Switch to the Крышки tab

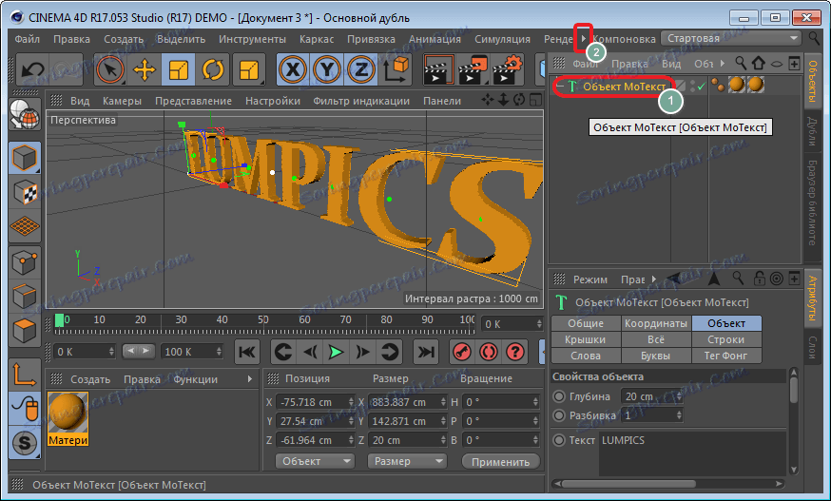click(585, 339)
